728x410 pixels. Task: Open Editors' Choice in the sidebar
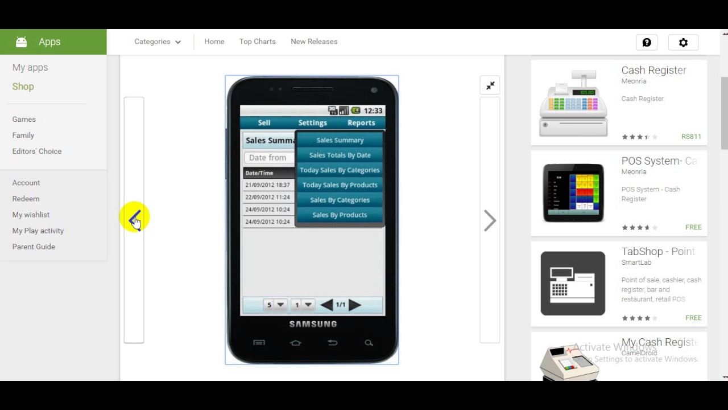click(x=37, y=151)
